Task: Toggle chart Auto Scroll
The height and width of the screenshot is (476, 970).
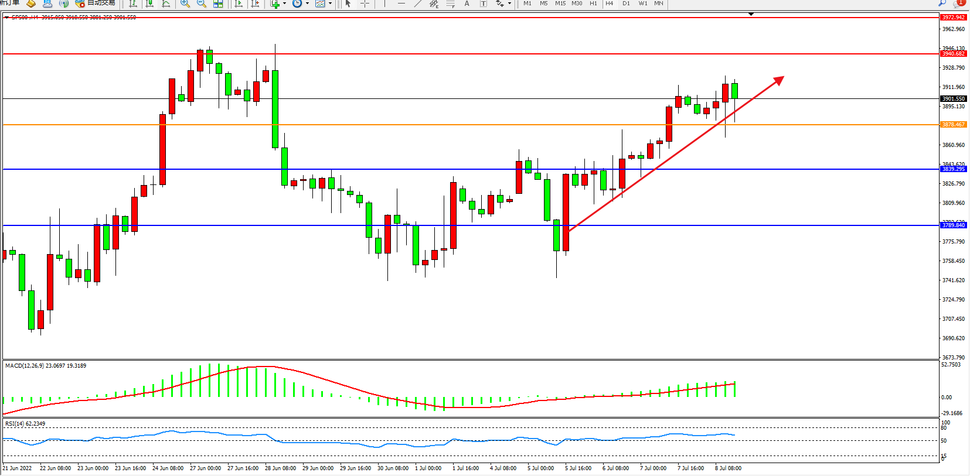Action: pyautogui.click(x=239, y=4)
